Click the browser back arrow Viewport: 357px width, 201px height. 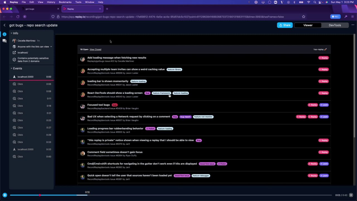pos(4,17)
